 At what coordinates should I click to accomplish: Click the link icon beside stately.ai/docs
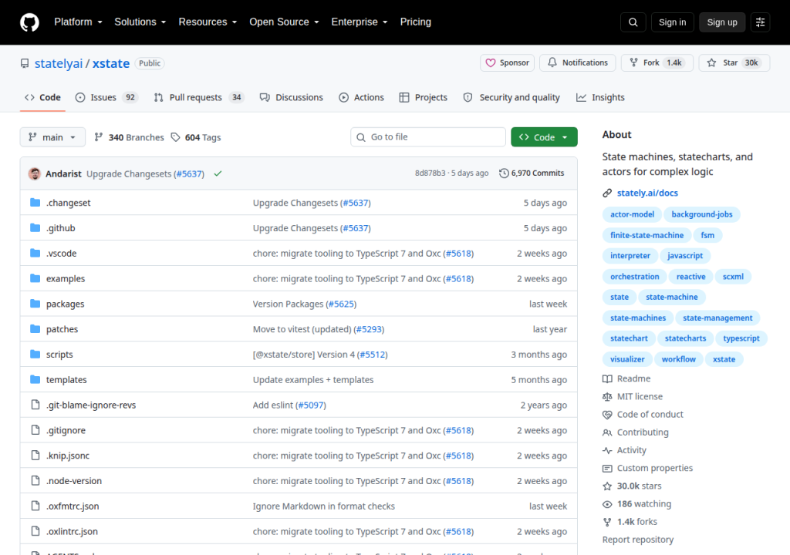click(x=607, y=193)
